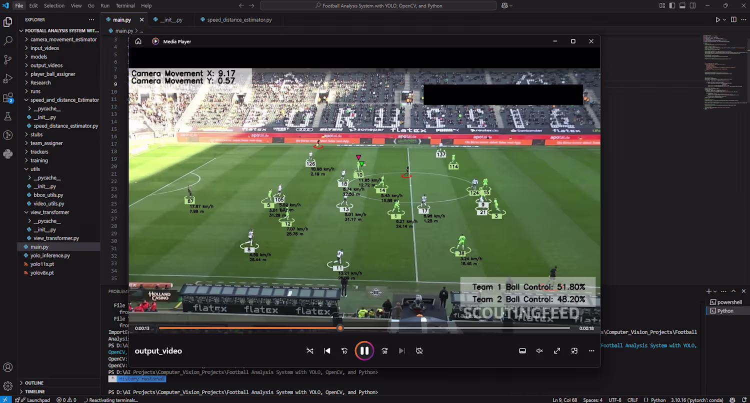The width and height of the screenshot is (750, 403).
Task: Open the Explorer files icon
Action: pyautogui.click(x=8, y=22)
